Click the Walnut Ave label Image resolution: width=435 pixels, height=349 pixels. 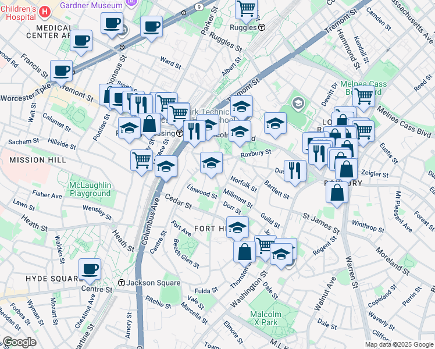(x=325, y=294)
